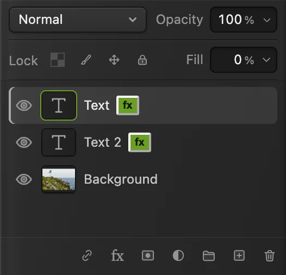Toggle lock position

(114, 60)
